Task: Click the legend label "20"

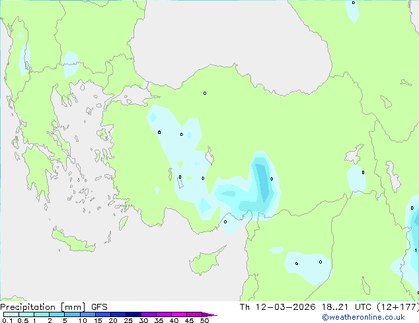Action: (x=113, y=320)
